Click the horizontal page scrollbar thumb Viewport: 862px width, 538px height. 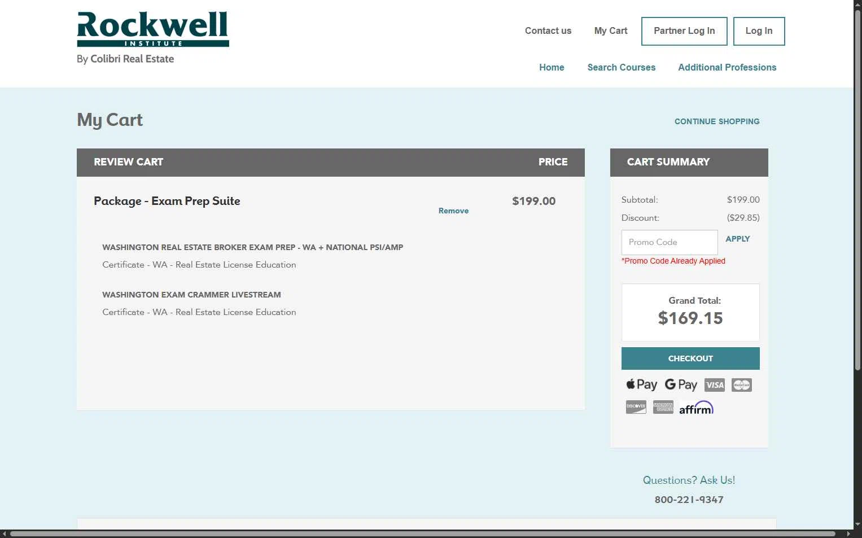point(423,533)
